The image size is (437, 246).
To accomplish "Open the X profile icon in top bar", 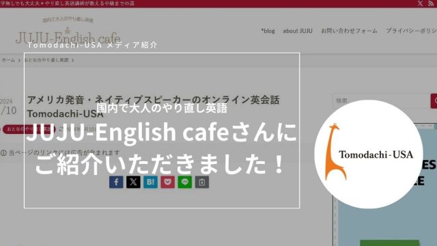I will coord(421,3).
